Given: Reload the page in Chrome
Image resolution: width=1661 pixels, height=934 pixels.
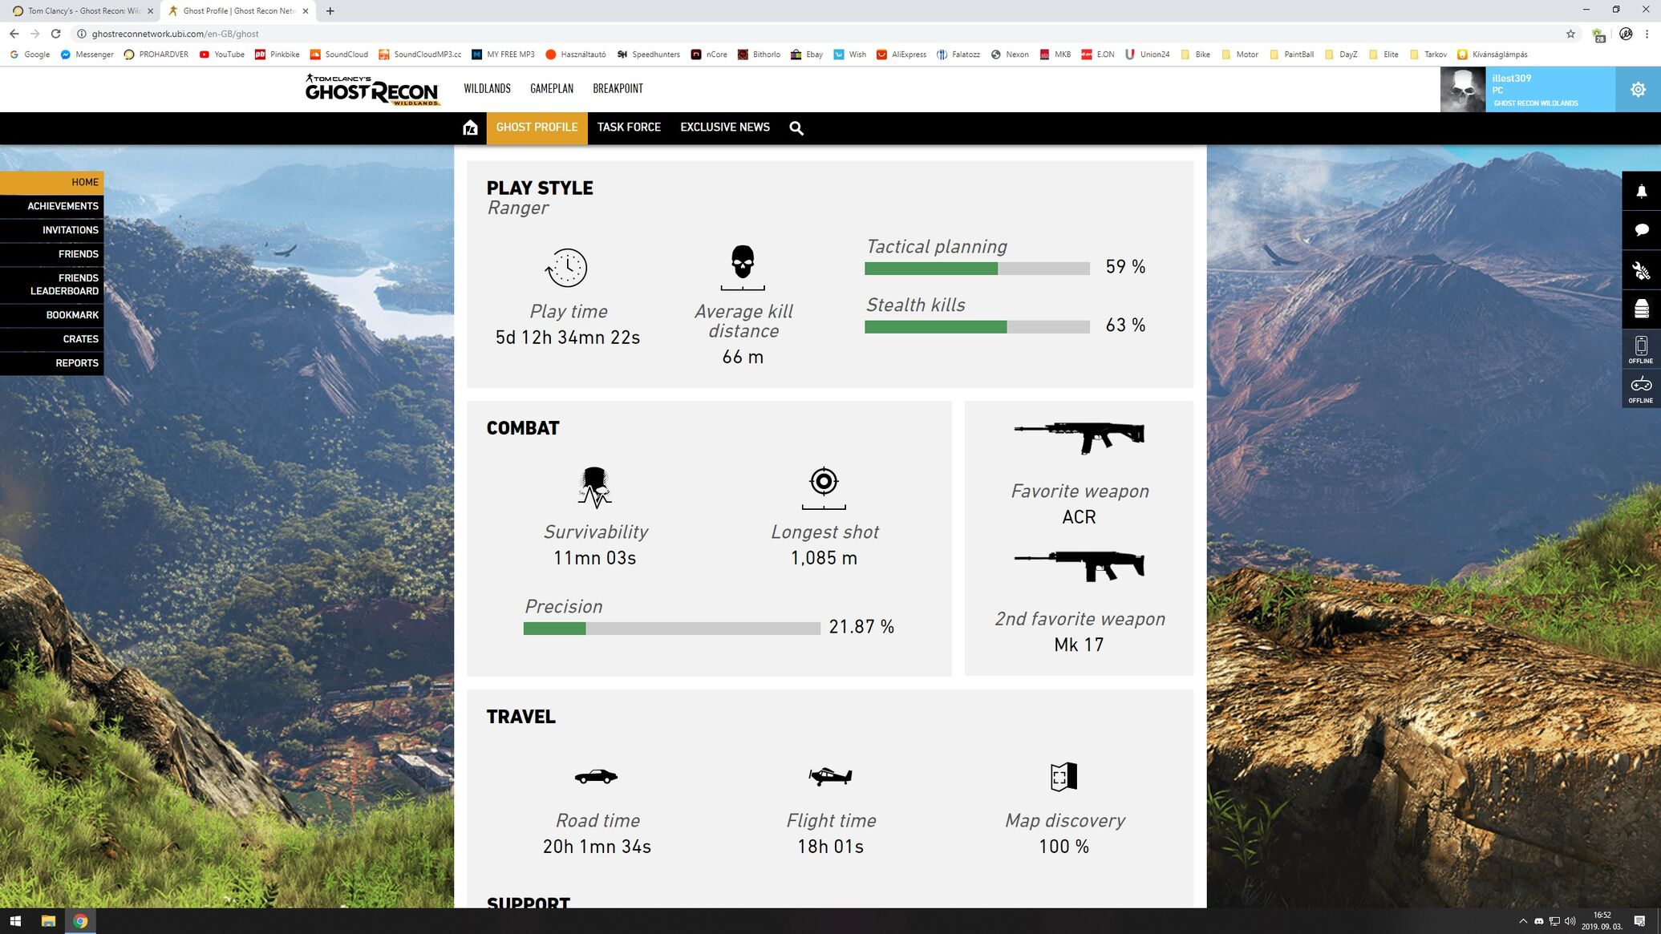Looking at the screenshot, I should 55,34.
